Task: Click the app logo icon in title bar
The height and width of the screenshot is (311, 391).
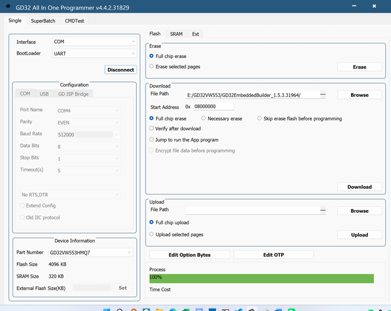Action: [8, 6]
